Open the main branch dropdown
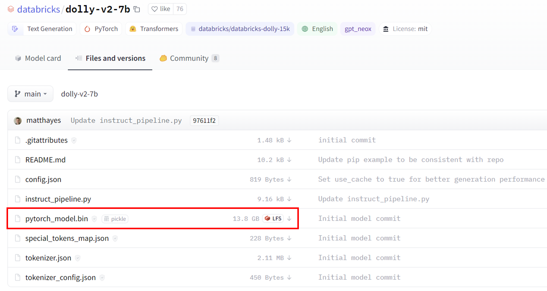 pos(30,94)
